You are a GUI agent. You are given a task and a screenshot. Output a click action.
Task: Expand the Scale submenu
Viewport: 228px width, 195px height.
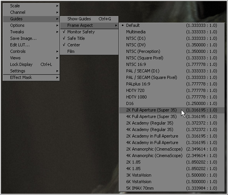pyautogui.click(x=31, y=6)
